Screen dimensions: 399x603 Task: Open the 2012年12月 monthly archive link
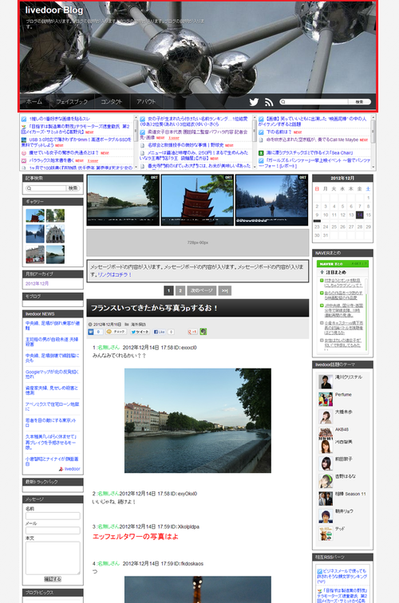[x=37, y=283]
